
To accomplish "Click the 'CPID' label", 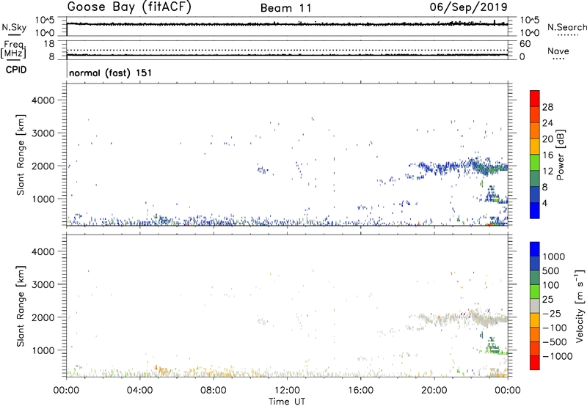I will click(16, 70).
